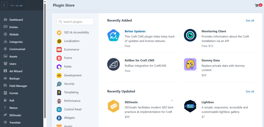
Task: Click the search magnifier icon
Action: pos(60,22)
